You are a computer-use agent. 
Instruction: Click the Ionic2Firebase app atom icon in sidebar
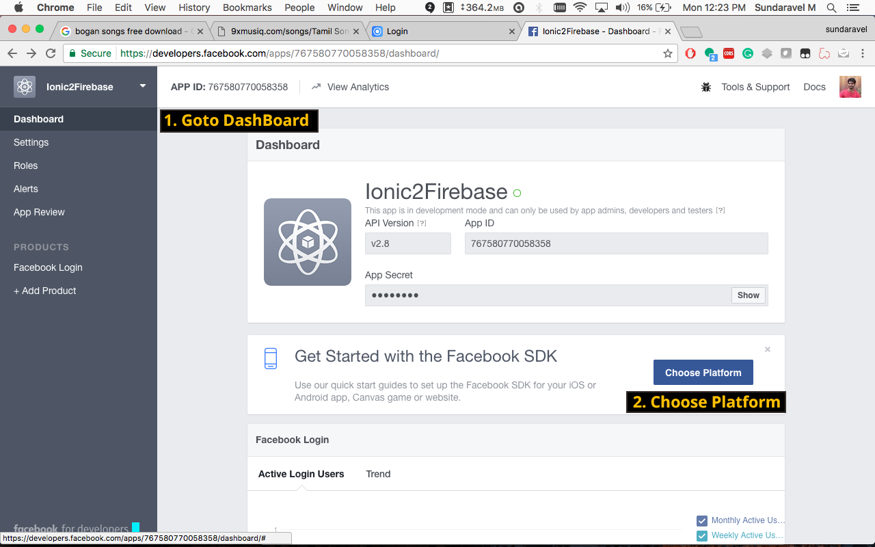pyautogui.click(x=25, y=87)
